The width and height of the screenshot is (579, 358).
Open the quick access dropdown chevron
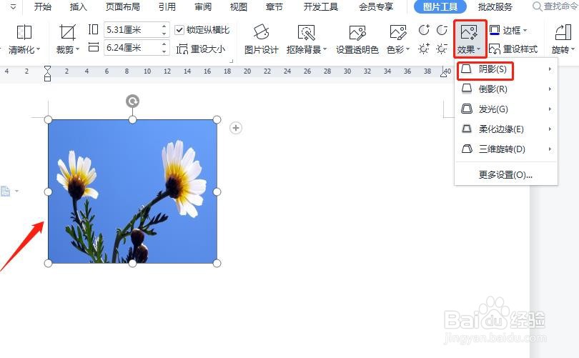pos(13,6)
